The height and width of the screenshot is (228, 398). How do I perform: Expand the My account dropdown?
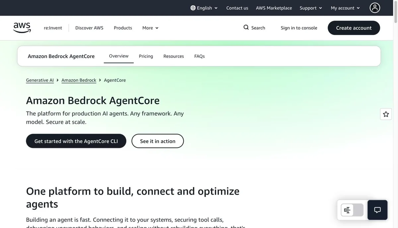[345, 8]
